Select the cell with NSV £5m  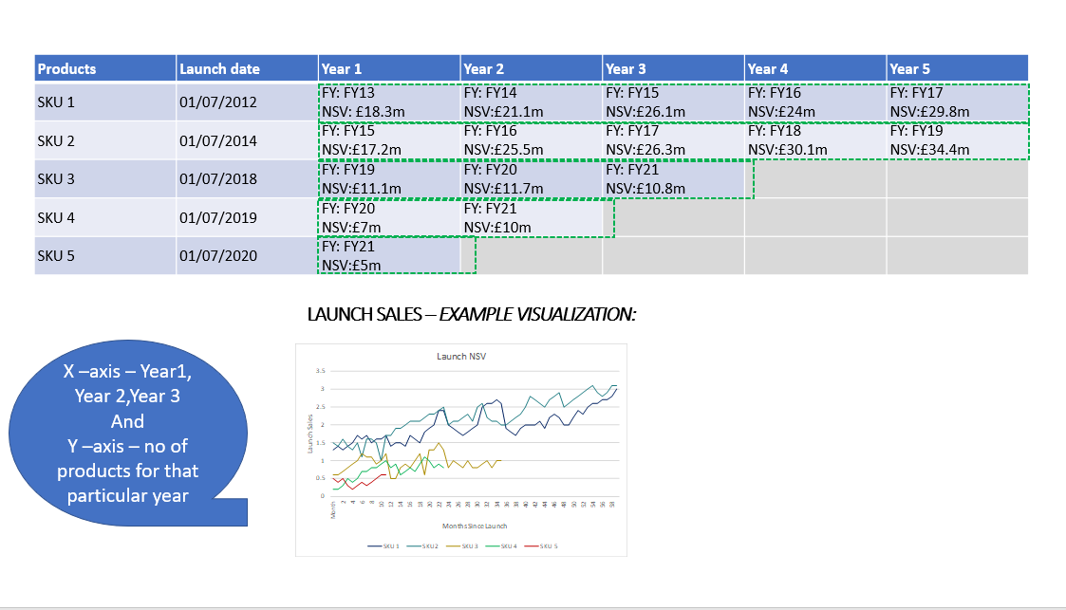(x=389, y=255)
